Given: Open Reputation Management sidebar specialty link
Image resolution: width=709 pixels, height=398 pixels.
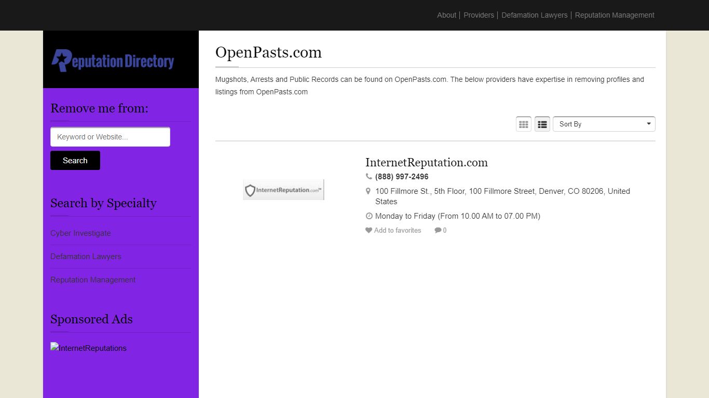Looking at the screenshot, I should pyautogui.click(x=93, y=280).
